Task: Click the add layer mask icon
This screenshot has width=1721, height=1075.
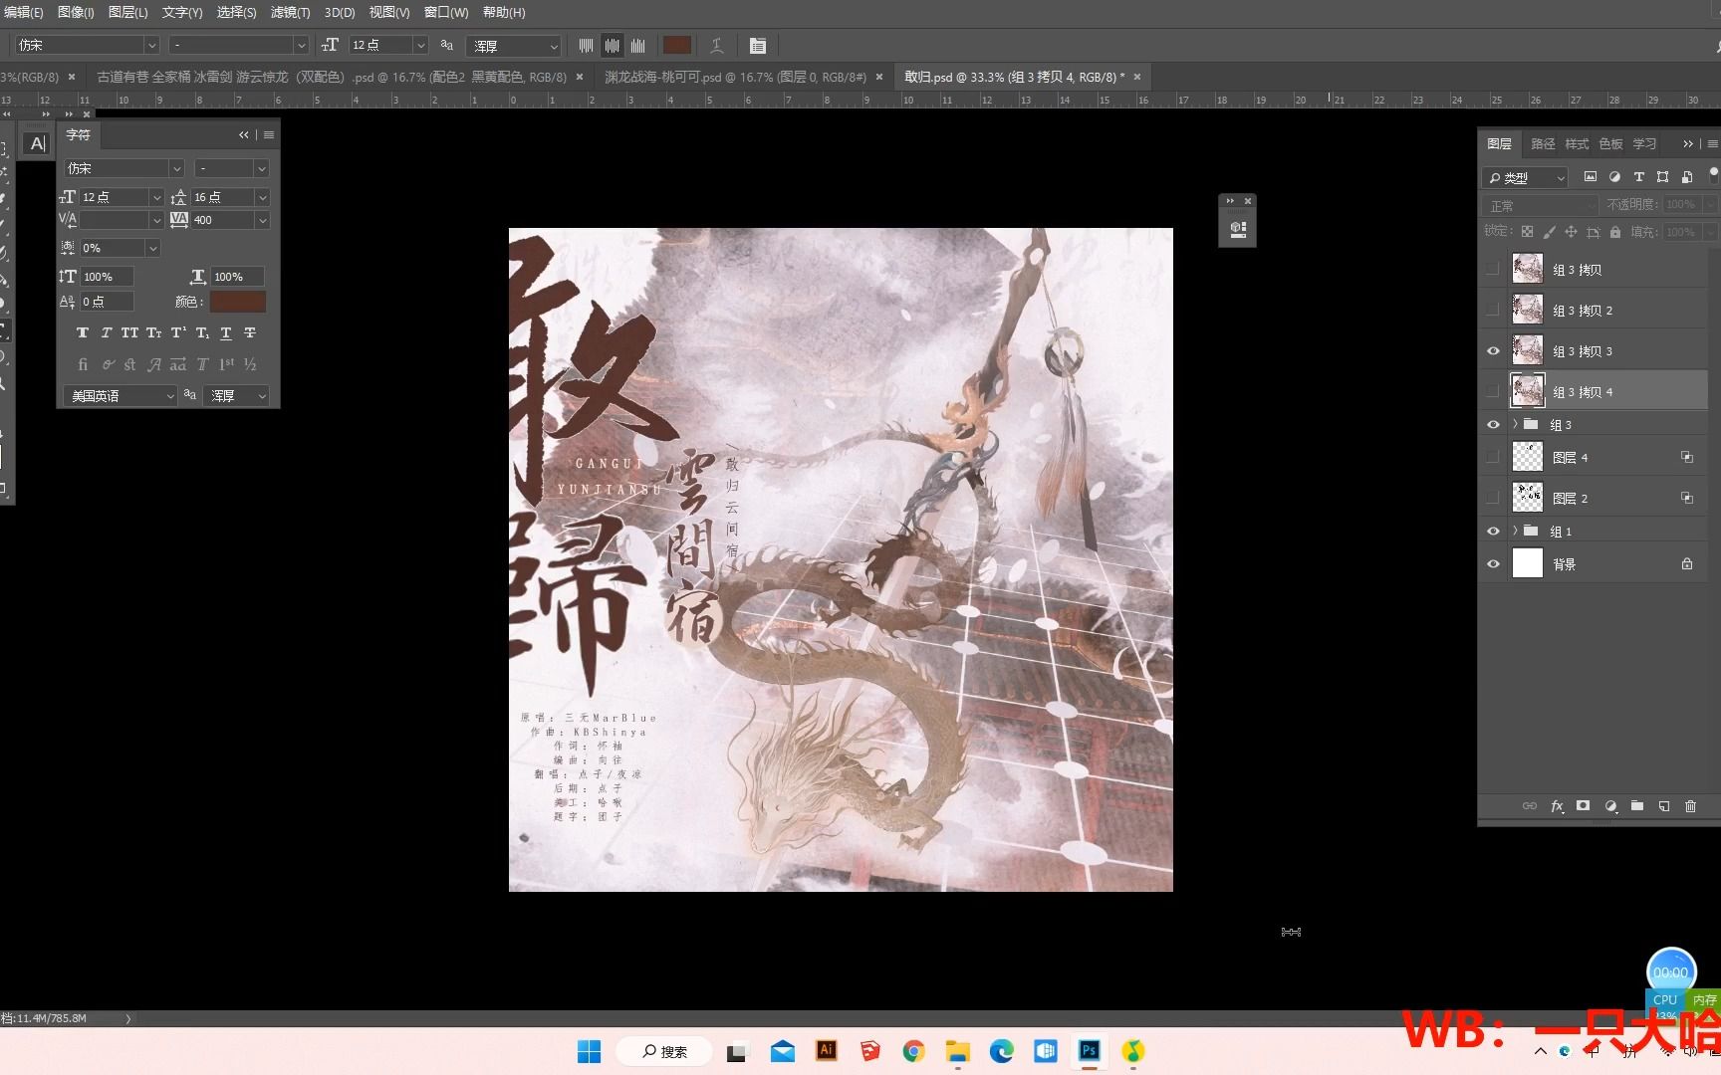Action: [x=1584, y=807]
